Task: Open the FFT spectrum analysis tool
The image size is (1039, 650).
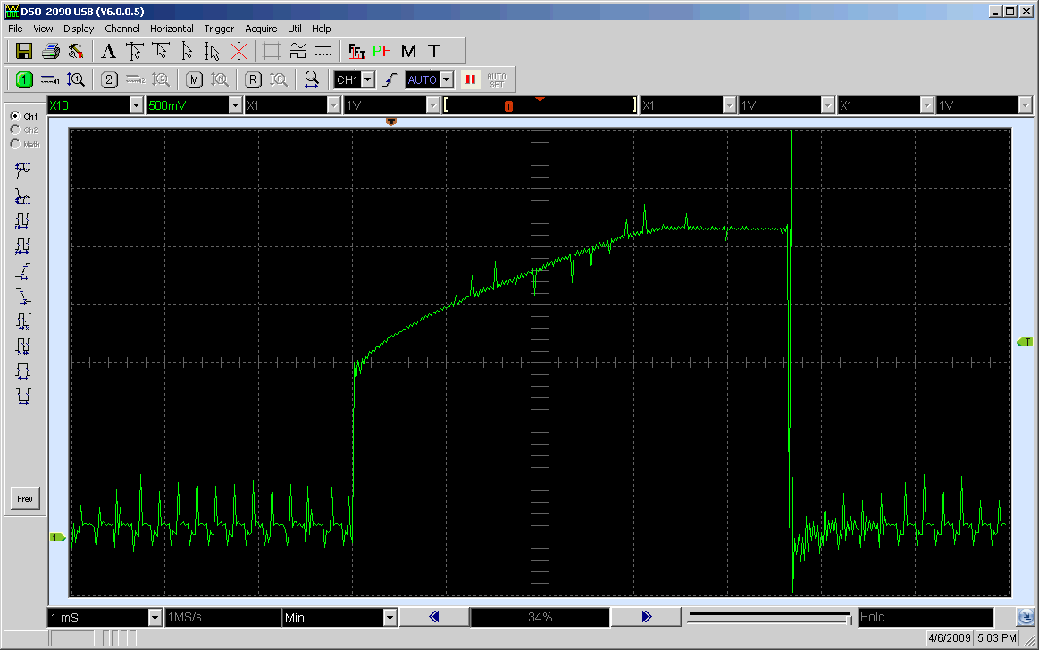Action: [357, 51]
